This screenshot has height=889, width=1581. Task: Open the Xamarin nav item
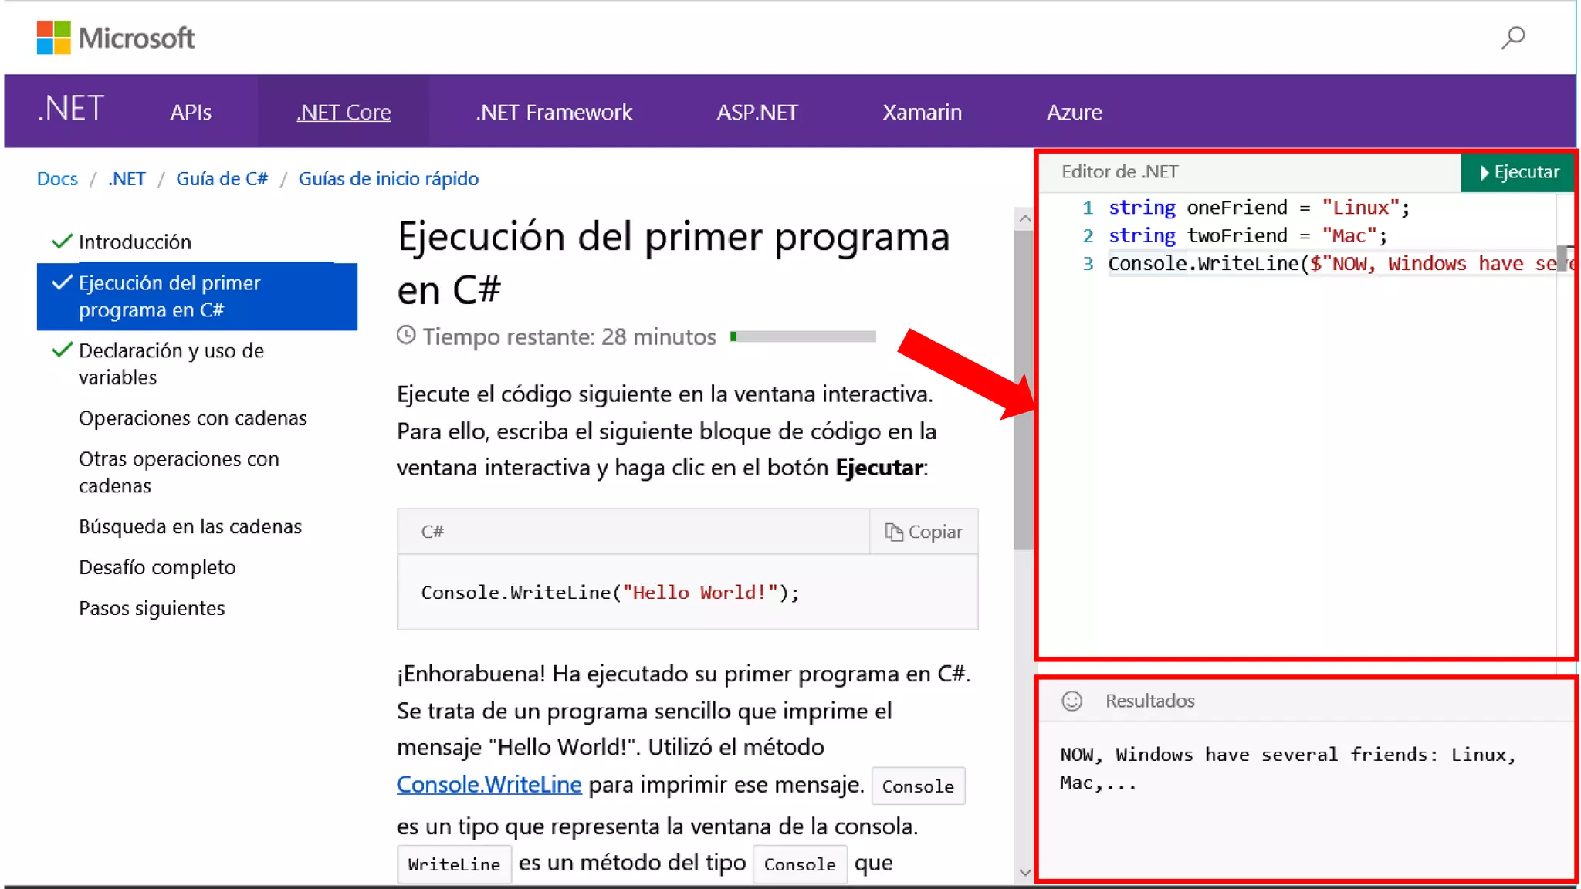(922, 112)
